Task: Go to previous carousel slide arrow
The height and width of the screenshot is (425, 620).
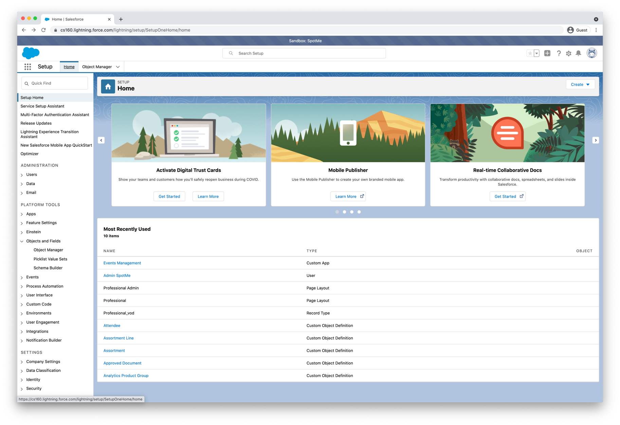Action: point(101,140)
